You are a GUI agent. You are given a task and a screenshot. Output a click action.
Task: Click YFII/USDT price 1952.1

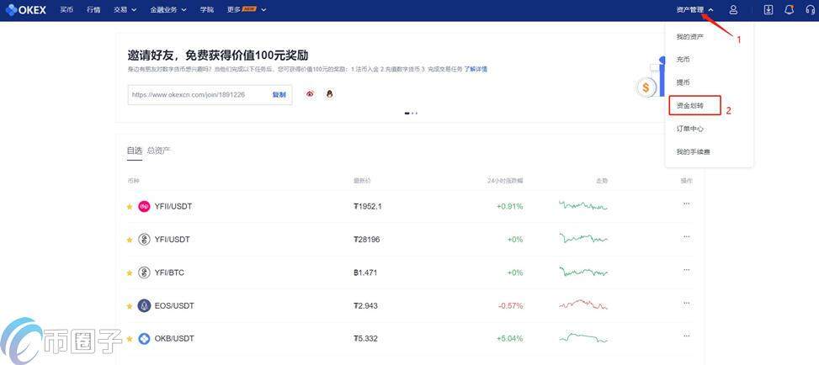[368, 206]
